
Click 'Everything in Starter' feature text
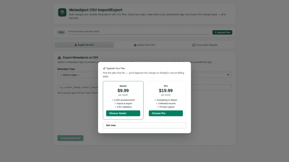tap(166, 100)
